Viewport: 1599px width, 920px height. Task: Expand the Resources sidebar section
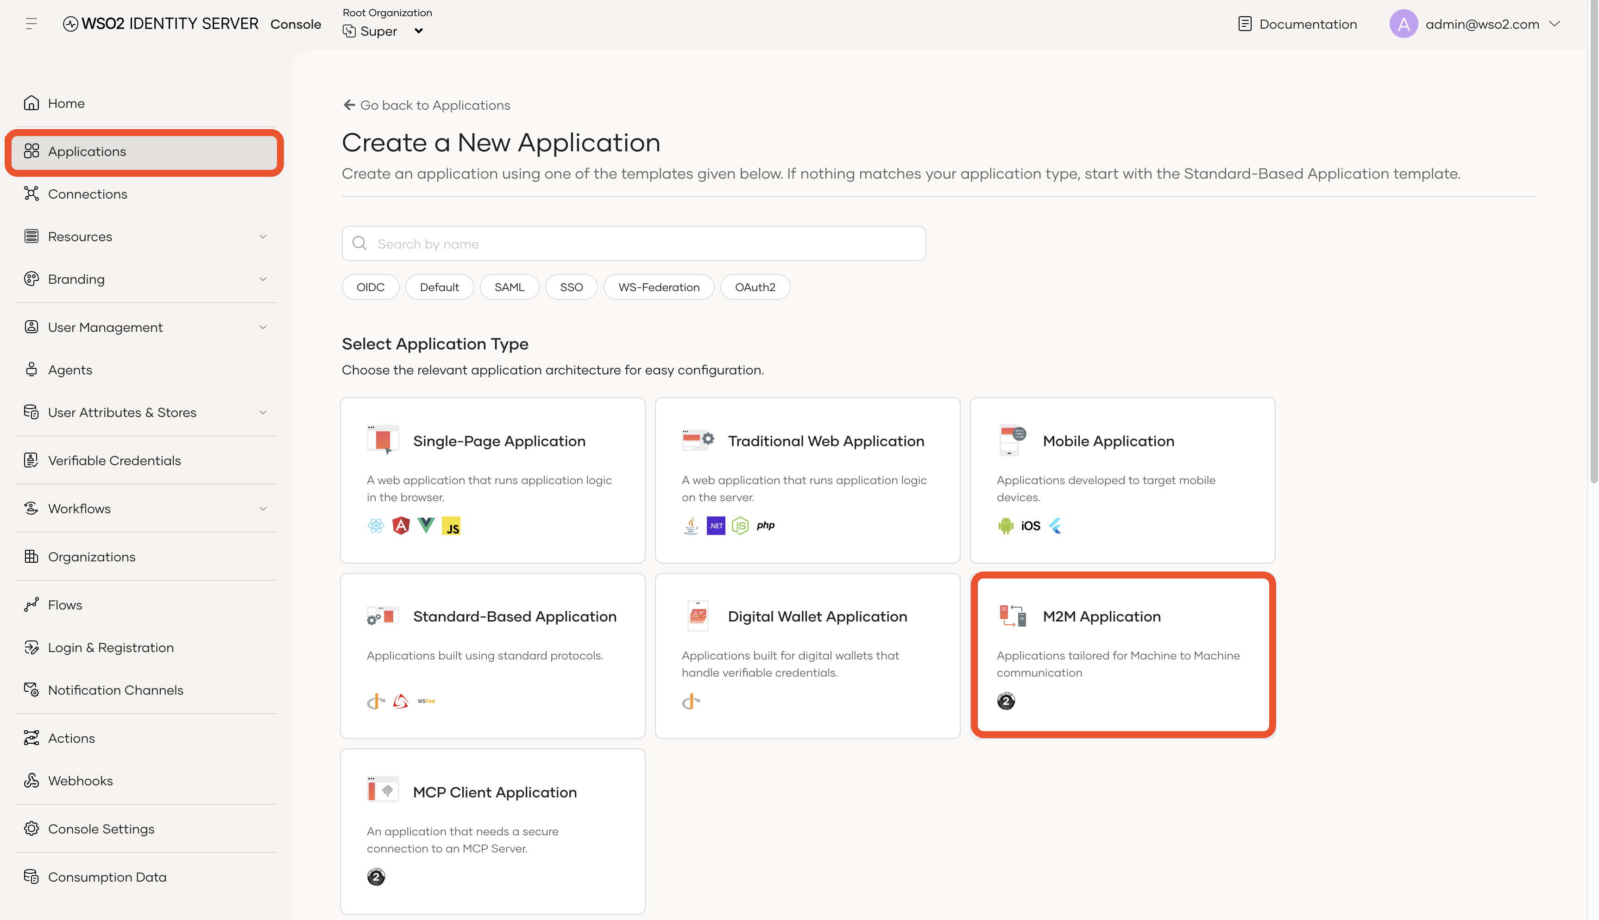pos(263,236)
